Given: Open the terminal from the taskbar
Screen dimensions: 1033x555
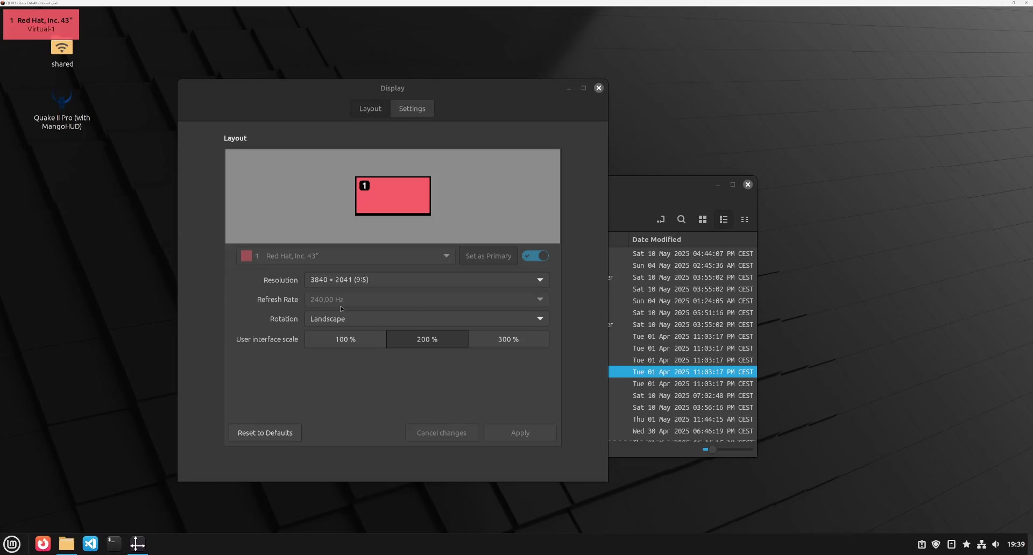Looking at the screenshot, I should 114,544.
